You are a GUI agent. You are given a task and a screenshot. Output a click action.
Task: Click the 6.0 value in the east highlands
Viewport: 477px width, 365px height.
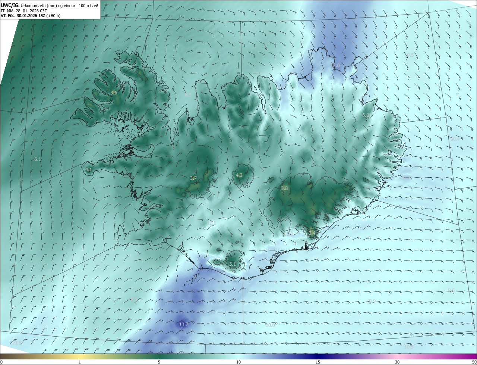coord(366,115)
